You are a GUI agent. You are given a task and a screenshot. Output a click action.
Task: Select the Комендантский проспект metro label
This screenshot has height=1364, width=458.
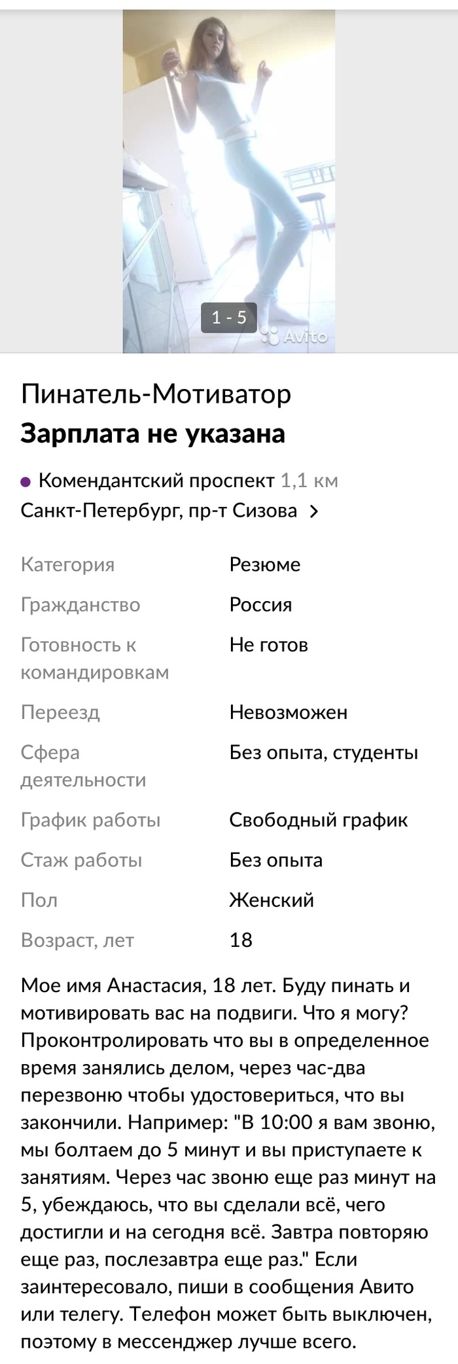(x=156, y=481)
